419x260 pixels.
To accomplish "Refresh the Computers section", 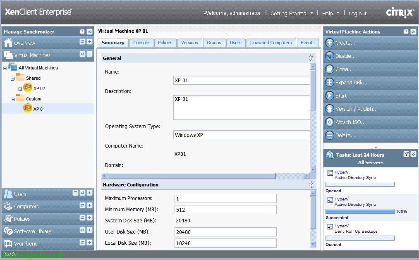I will 82,205.
